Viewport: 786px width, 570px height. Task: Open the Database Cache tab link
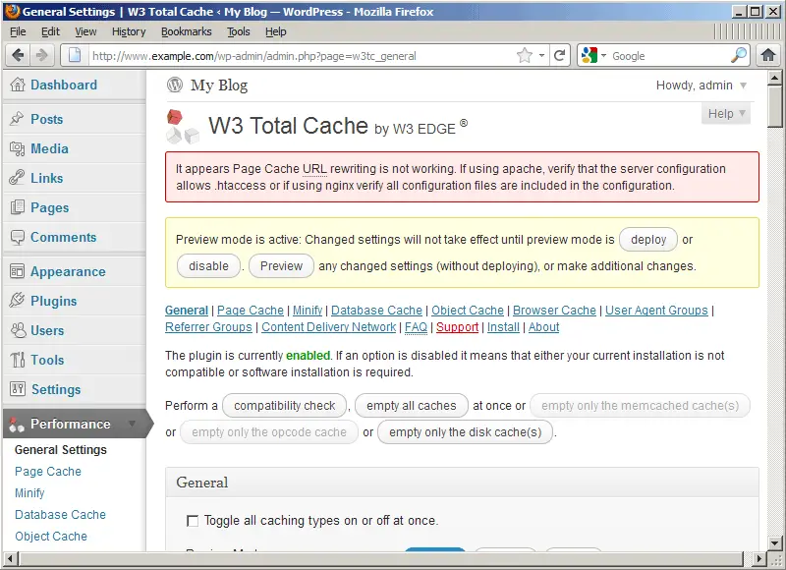click(x=376, y=311)
